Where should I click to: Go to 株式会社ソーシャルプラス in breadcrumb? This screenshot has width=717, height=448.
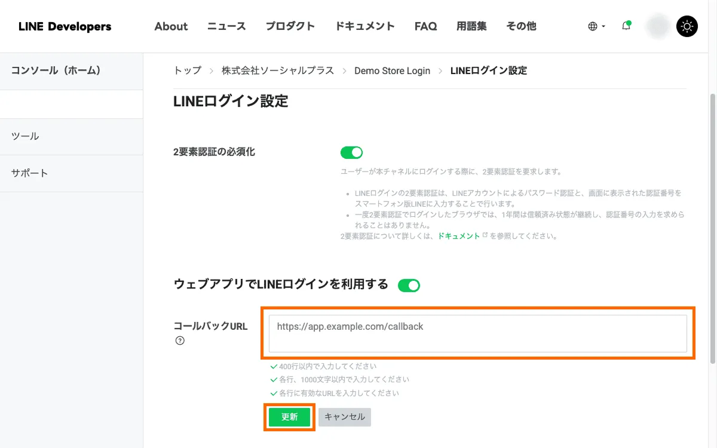tap(278, 70)
